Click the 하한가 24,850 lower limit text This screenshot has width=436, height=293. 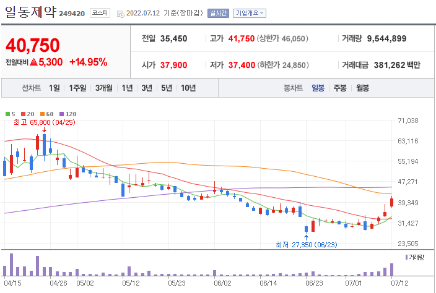(283, 65)
